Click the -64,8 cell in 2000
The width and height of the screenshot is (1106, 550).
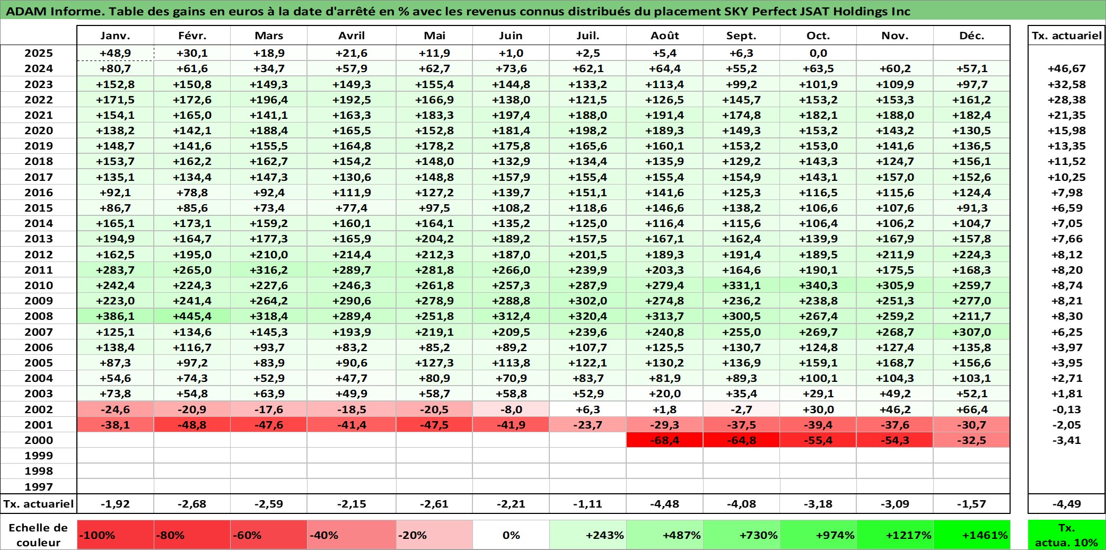[741, 440]
